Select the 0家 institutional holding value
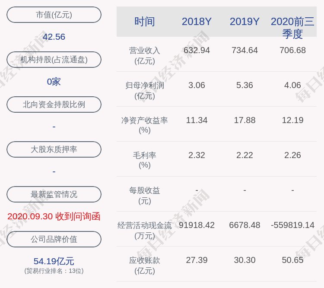This screenshot has height=288, width=324. (54, 82)
